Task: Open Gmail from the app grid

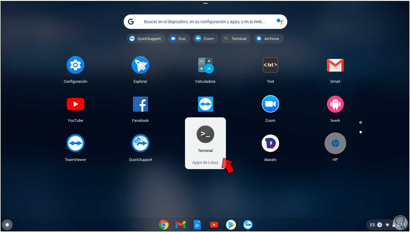Action: [x=335, y=65]
